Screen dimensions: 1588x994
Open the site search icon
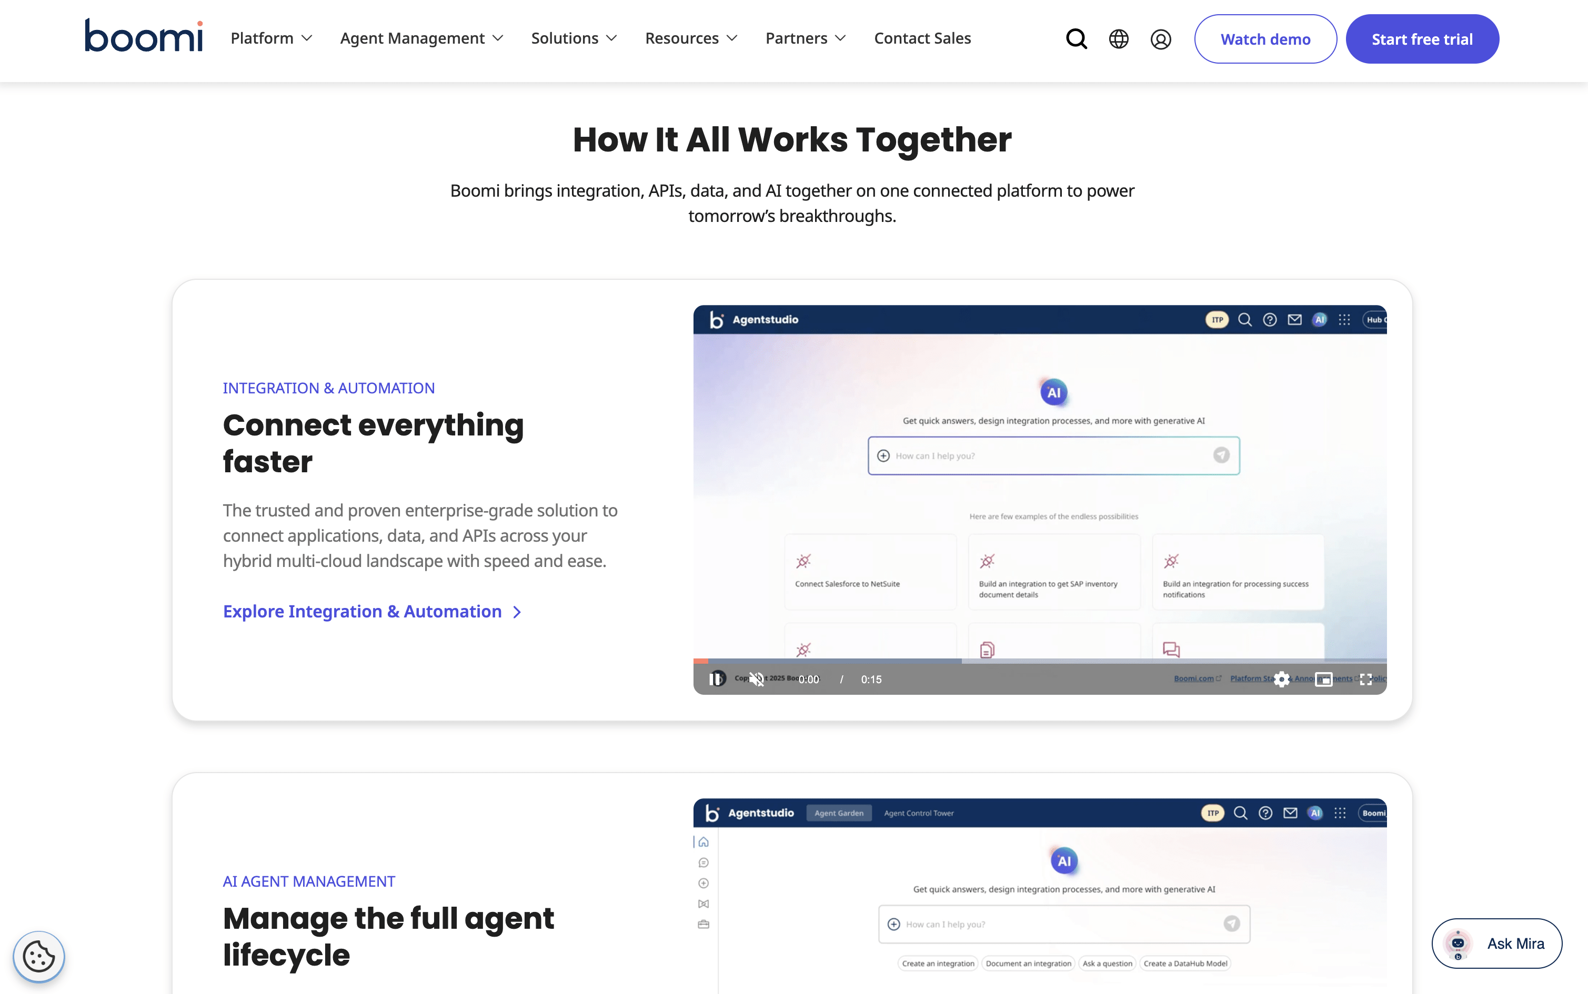(1077, 39)
